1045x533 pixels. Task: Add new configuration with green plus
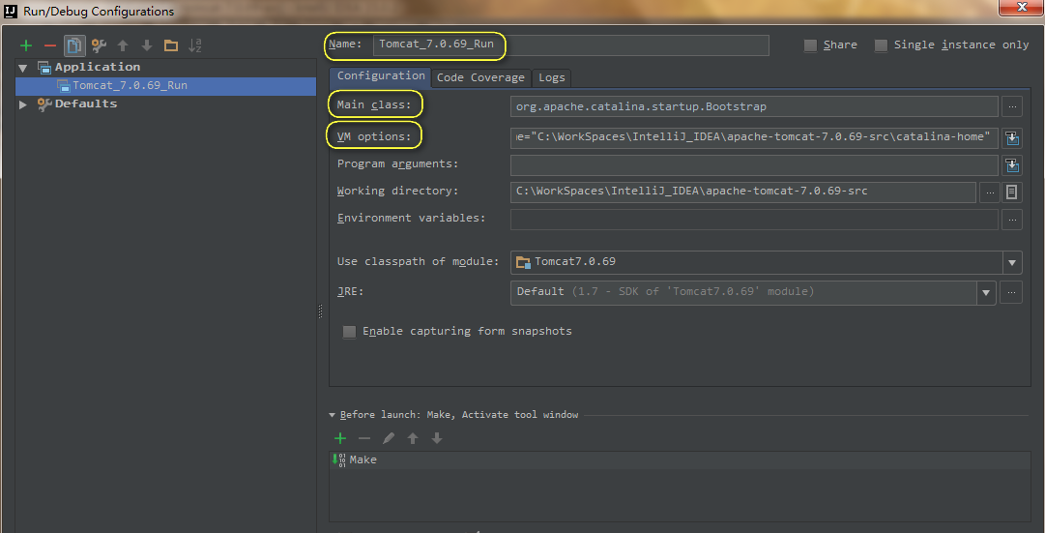point(26,45)
